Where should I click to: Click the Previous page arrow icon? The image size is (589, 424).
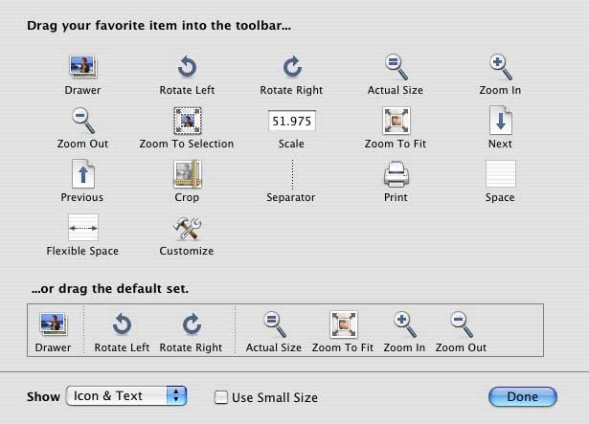point(82,174)
